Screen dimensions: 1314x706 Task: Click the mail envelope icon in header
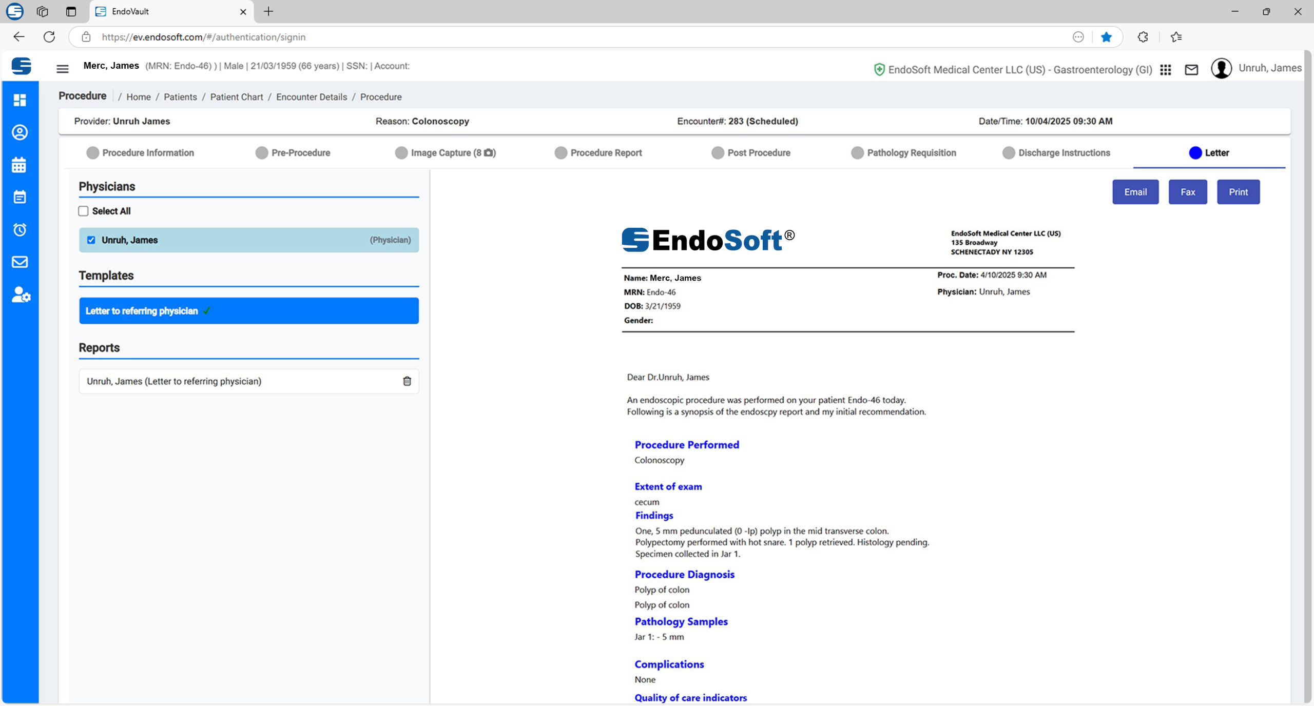pos(1191,70)
